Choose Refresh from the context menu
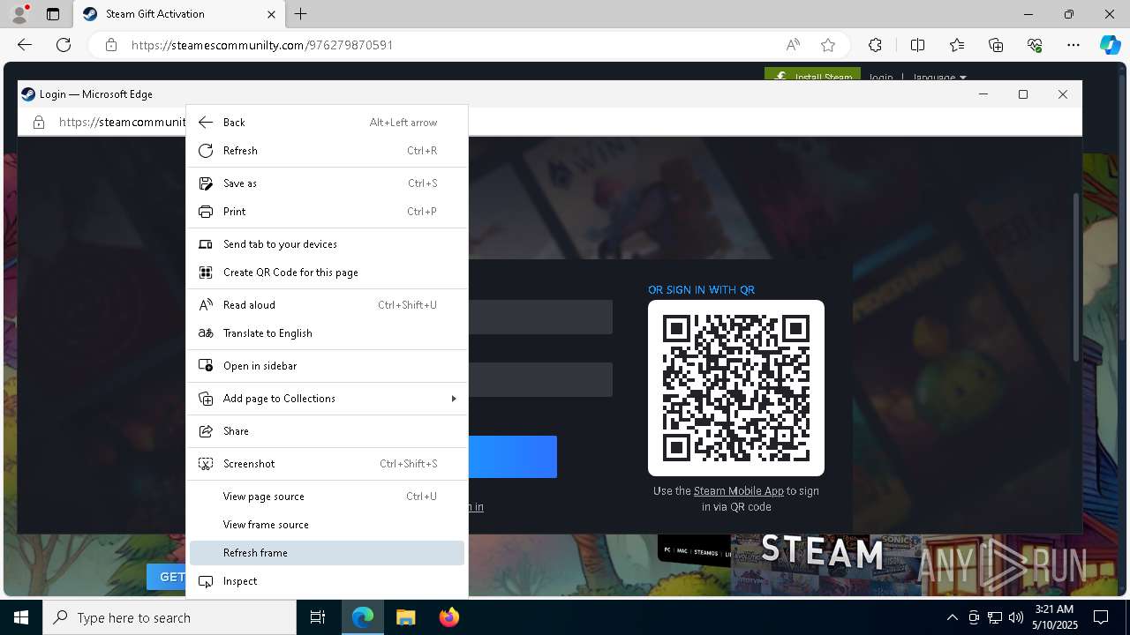The width and height of the screenshot is (1130, 635). click(x=327, y=151)
